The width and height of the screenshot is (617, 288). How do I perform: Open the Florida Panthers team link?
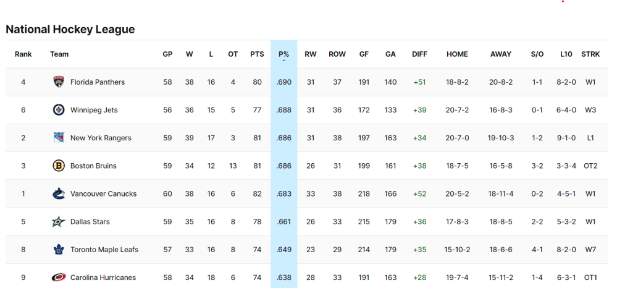click(x=98, y=82)
